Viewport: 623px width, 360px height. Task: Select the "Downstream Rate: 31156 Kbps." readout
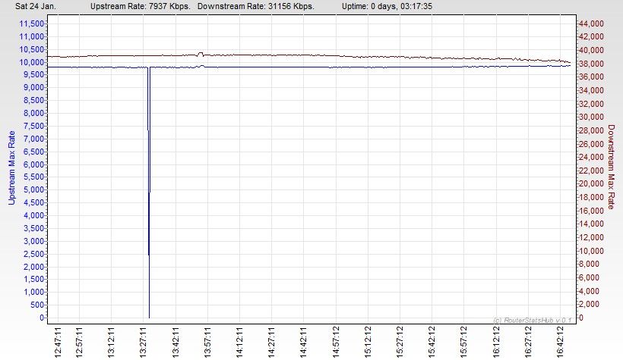(256, 6)
